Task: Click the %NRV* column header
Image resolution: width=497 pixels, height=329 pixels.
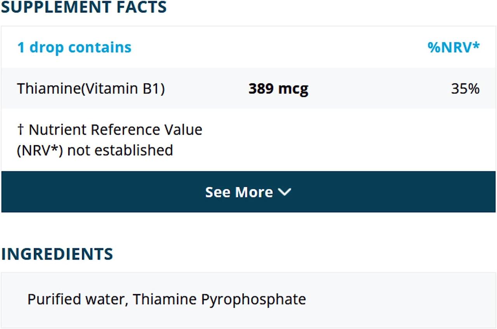Action: tap(454, 47)
